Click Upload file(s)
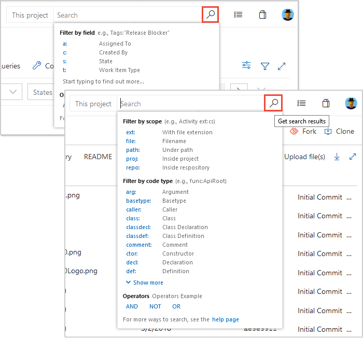The width and height of the screenshot is (363, 338). click(x=304, y=157)
